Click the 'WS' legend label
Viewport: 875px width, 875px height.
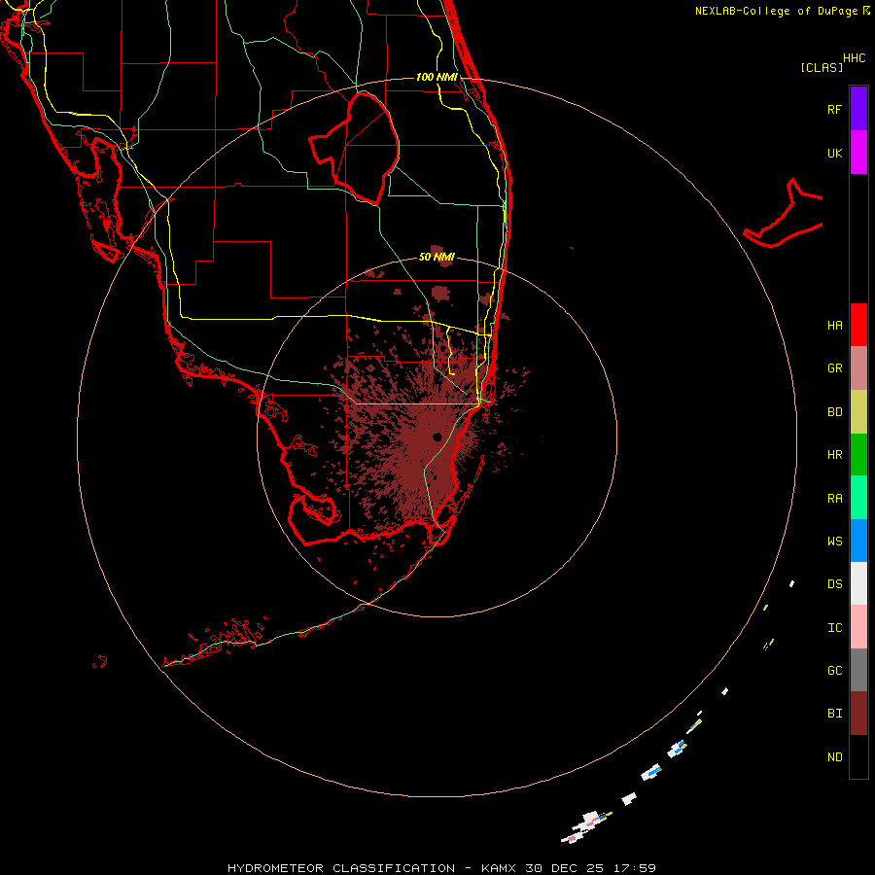tap(834, 541)
